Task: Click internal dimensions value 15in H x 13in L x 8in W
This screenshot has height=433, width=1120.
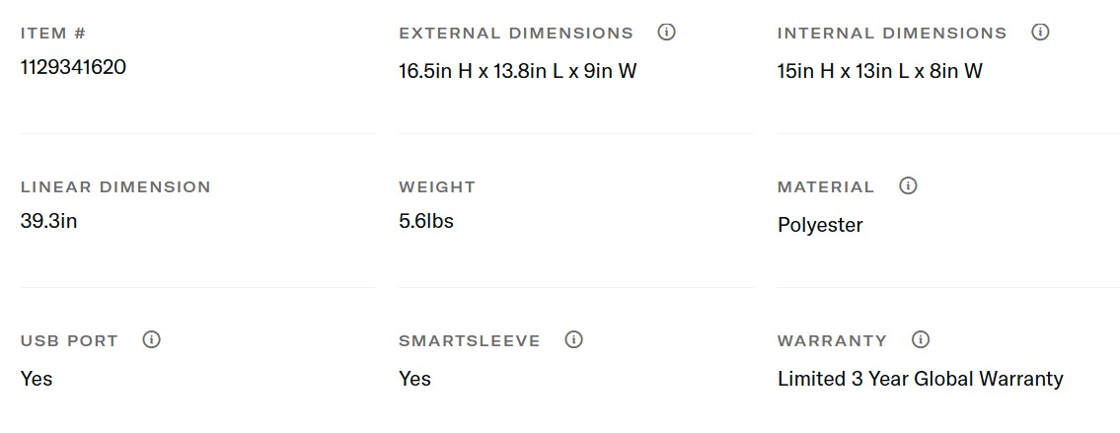Action: (879, 71)
